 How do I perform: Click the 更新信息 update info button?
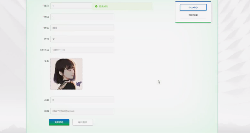click(x=59, y=122)
